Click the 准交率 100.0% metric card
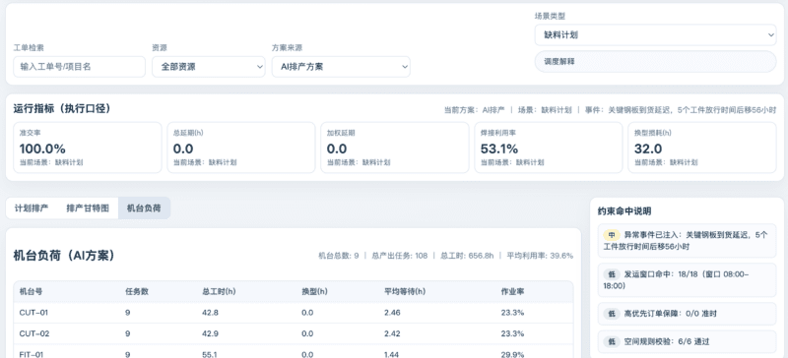The height and width of the screenshot is (358, 788). (x=88, y=148)
